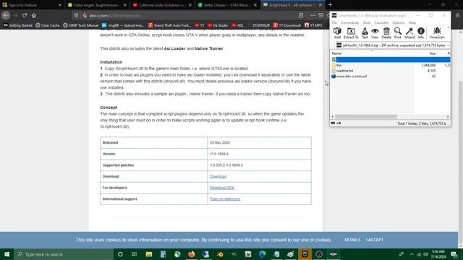Open Firefox from the taskbar

tap(191, 254)
